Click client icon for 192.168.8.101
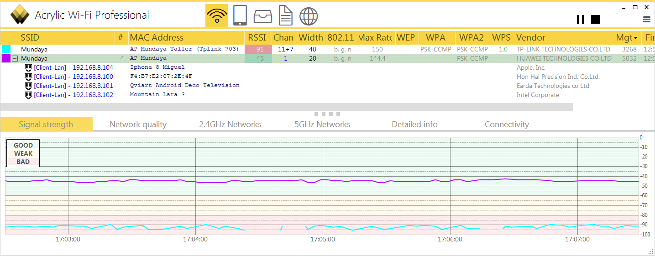 (x=28, y=86)
